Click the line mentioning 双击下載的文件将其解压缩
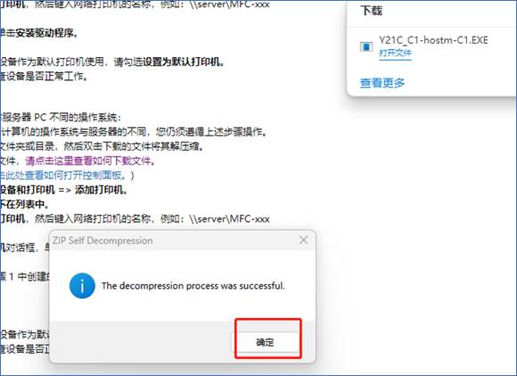The height and width of the screenshot is (376, 517). pyautogui.click(x=102, y=146)
